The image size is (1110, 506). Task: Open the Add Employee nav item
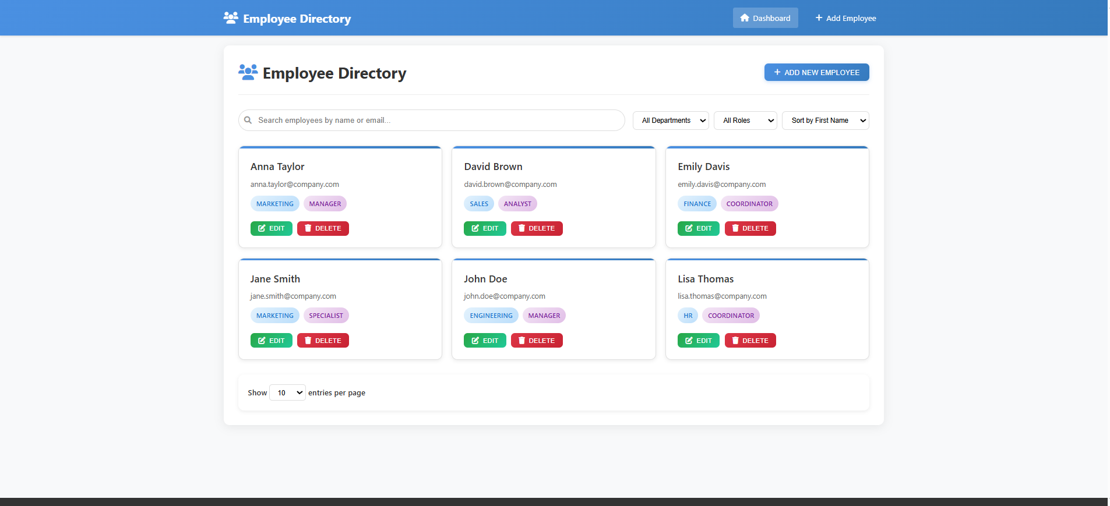click(845, 18)
